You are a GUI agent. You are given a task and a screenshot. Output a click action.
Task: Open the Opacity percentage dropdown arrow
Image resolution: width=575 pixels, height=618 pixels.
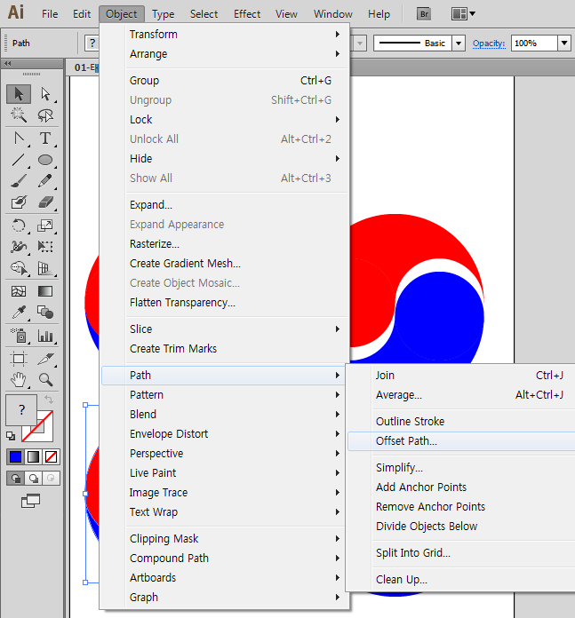(x=564, y=43)
